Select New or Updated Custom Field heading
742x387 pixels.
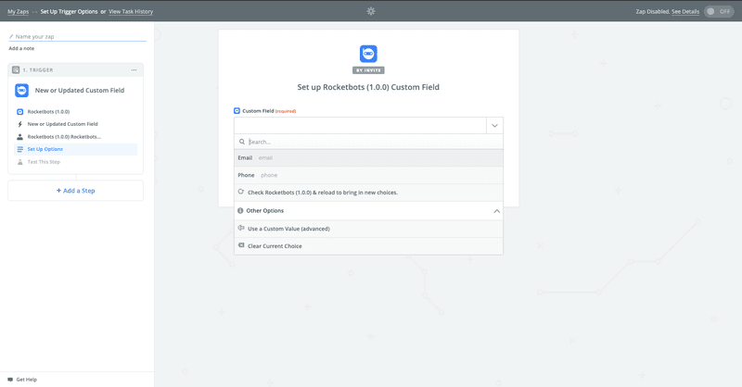point(80,90)
